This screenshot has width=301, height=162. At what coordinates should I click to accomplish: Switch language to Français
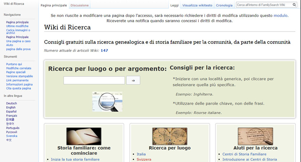pyautogui.click(x=12, y=116)
